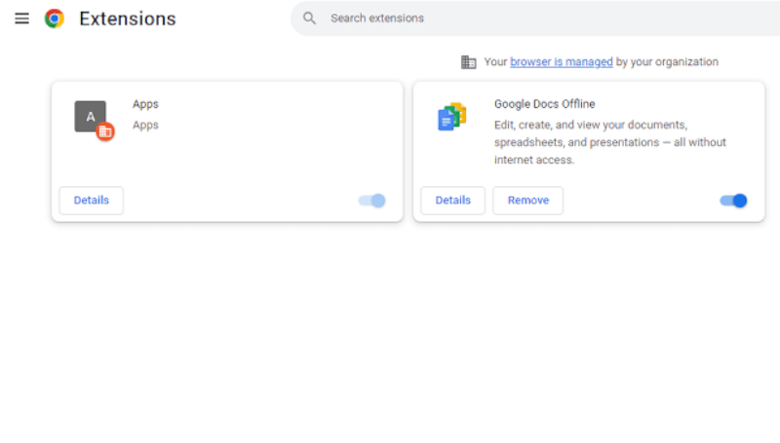Viewport: 780px width, 443px height.
Task: Click the Chrome logo icon
Action: point(55,18)
